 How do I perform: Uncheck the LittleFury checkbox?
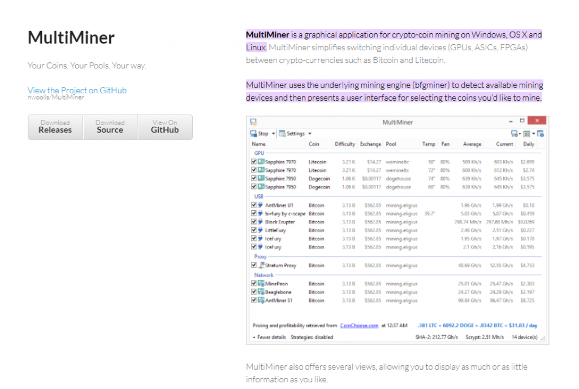254,230
